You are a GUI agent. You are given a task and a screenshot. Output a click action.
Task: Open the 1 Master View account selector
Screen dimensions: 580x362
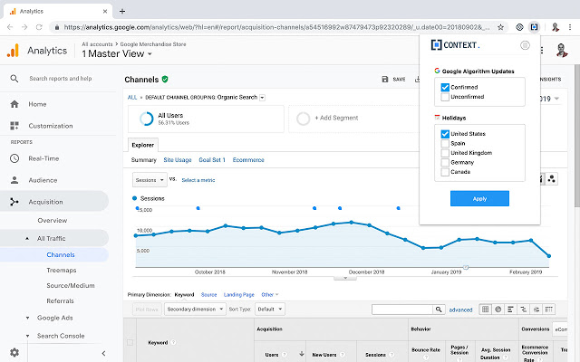tap(117, 54)
